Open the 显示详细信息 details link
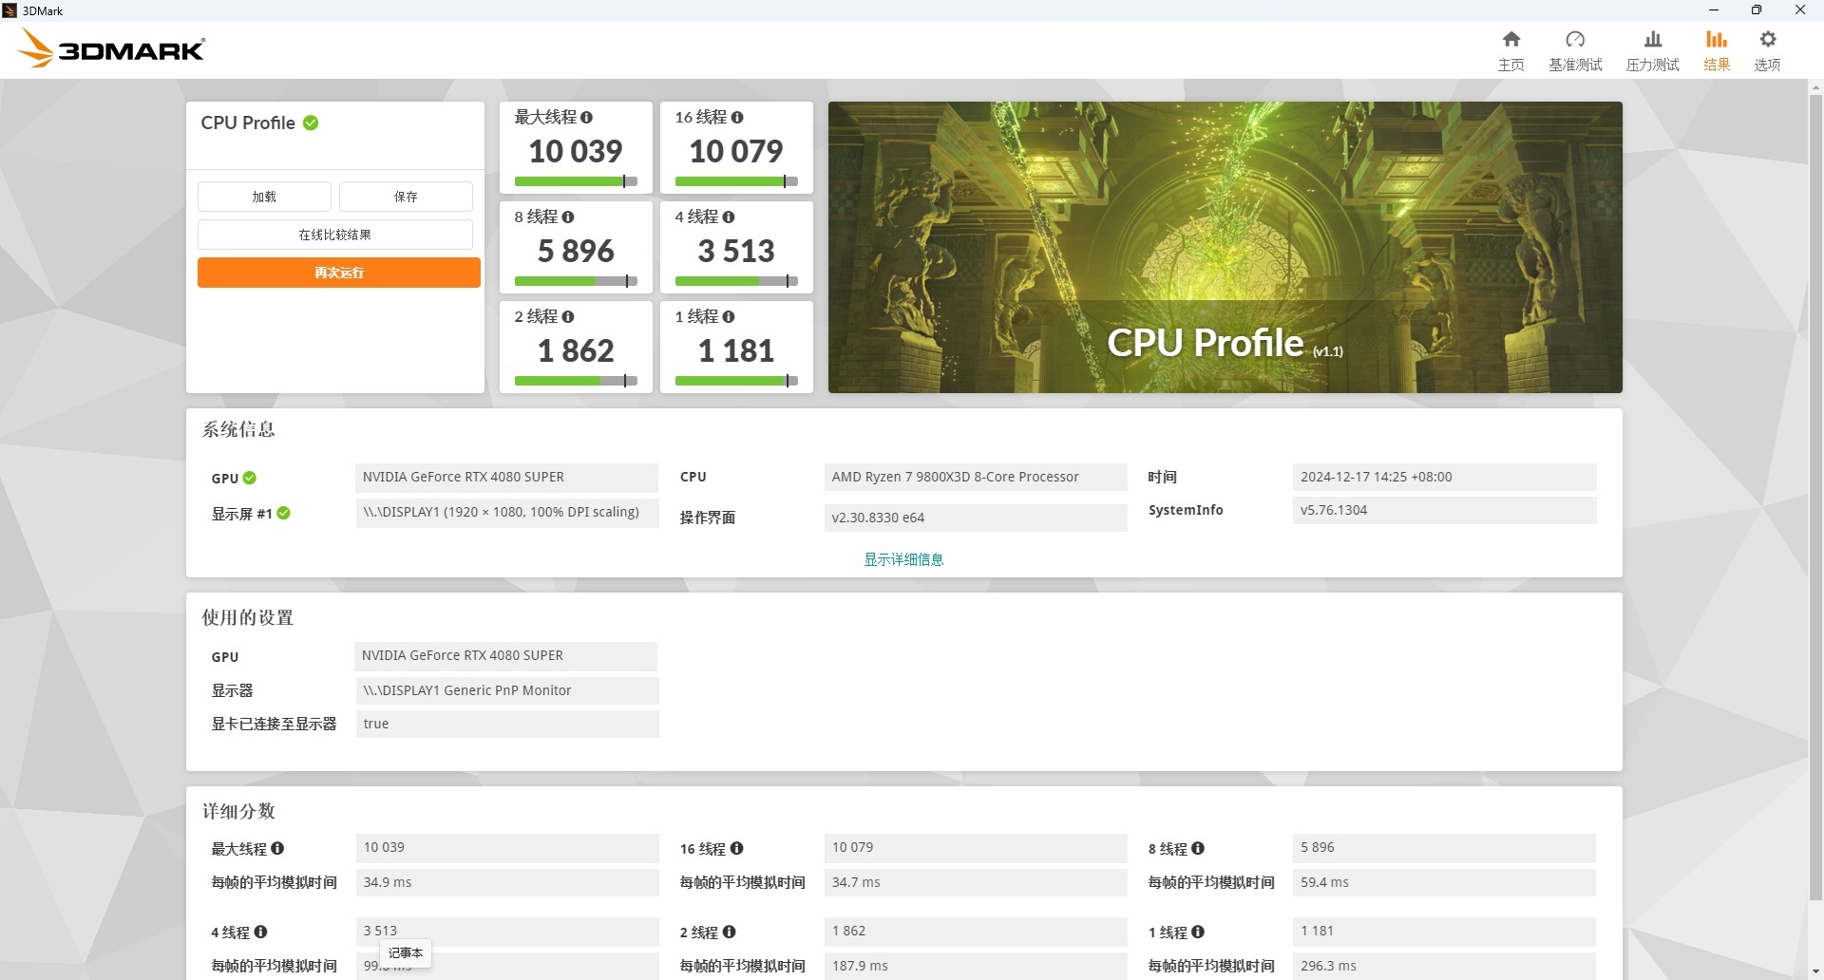 903,559
